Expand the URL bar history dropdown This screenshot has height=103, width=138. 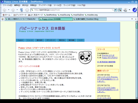(x=116, y=10)
